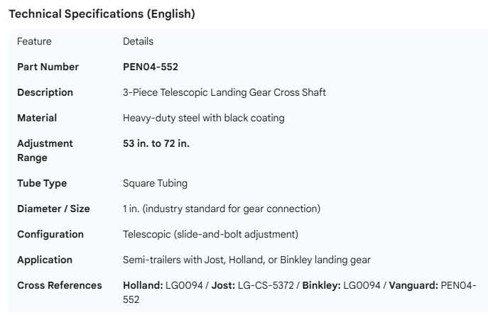
Task: Select the Material row label
Action: [x=37, y=118]
